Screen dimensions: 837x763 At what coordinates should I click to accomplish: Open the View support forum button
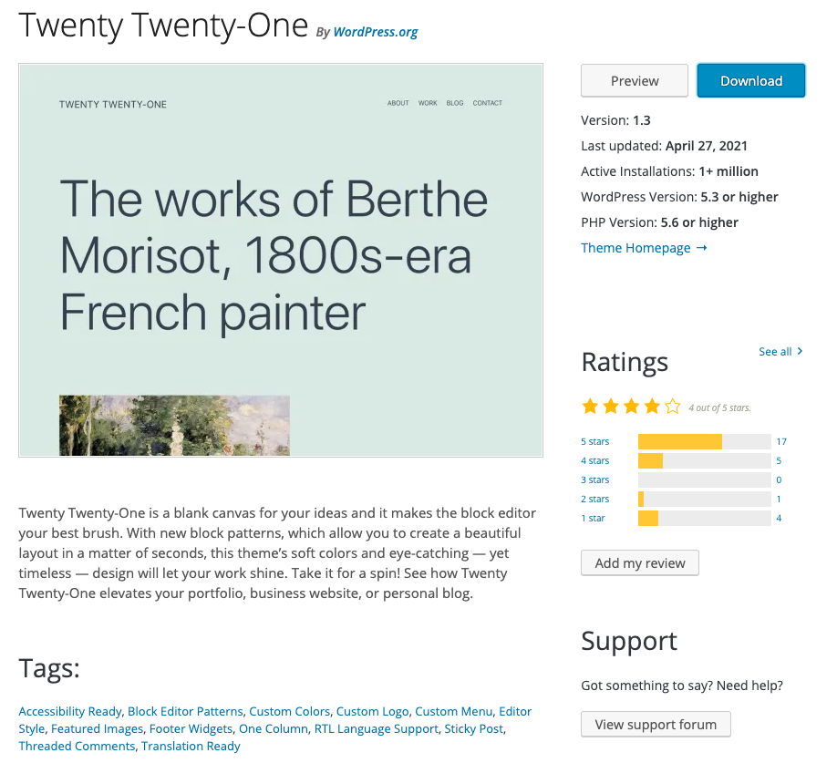point(656,724)
